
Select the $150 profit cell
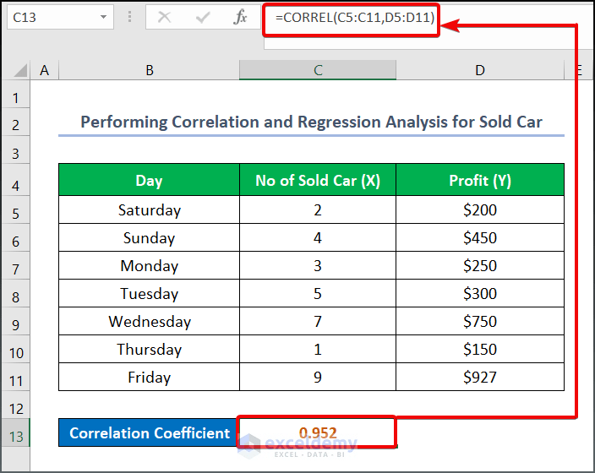(480, 349)
